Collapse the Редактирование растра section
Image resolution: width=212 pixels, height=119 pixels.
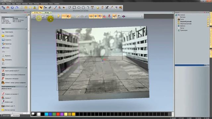click(26, 87)
